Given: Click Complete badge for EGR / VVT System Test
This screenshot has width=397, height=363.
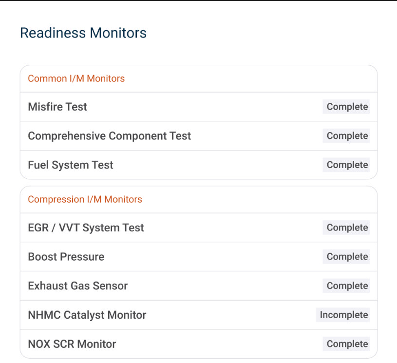Looking at the screenshot, I should [x=346, y=228].
